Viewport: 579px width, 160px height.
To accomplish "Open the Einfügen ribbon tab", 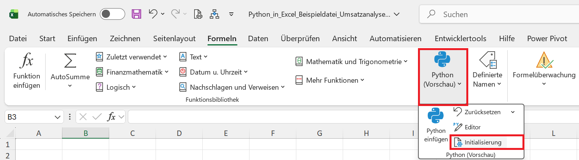I will 82,38.
